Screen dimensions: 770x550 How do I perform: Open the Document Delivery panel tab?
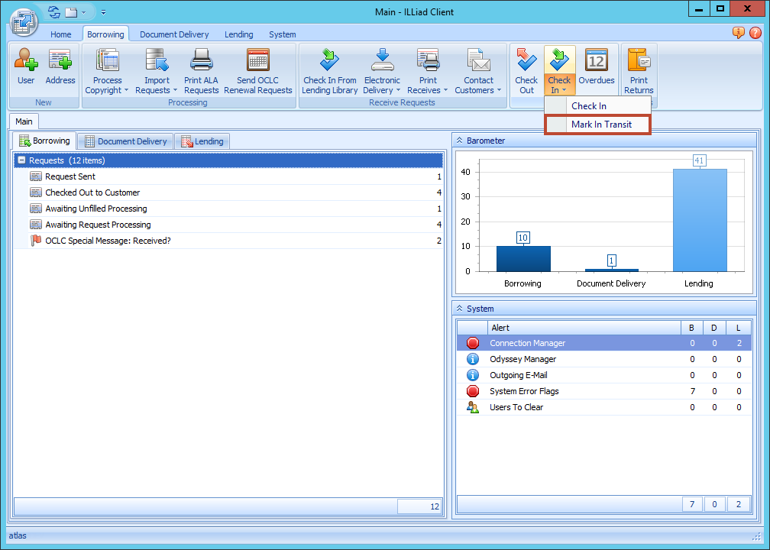(125, 141)
